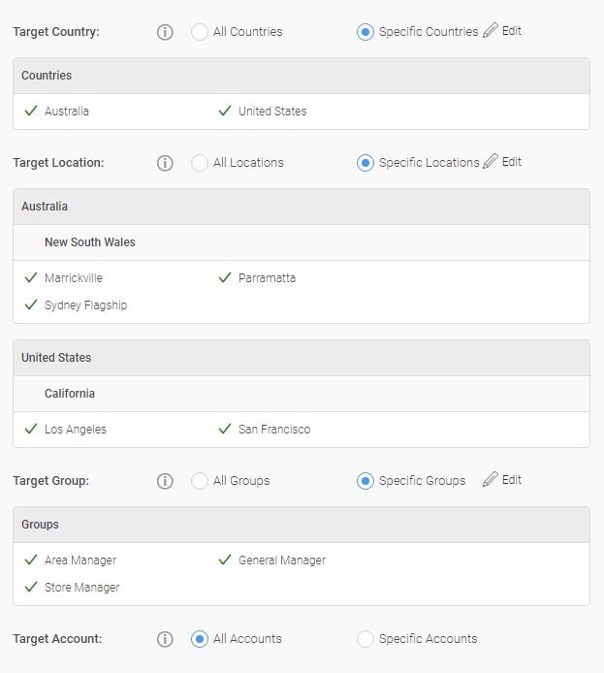Click the United States locations panel header

[x=302, y=358]
